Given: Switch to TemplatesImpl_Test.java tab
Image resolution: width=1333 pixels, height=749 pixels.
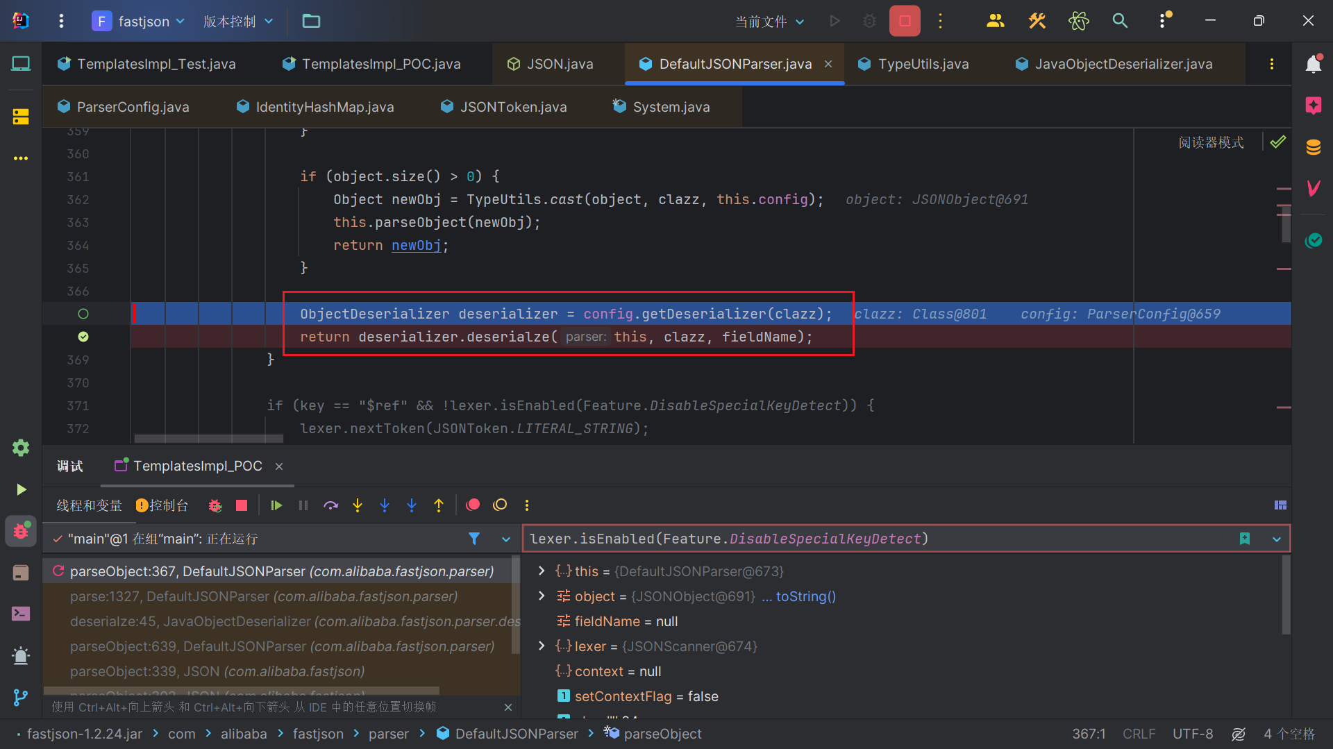Looking at the screenshot, I should (x=146, y=64).
